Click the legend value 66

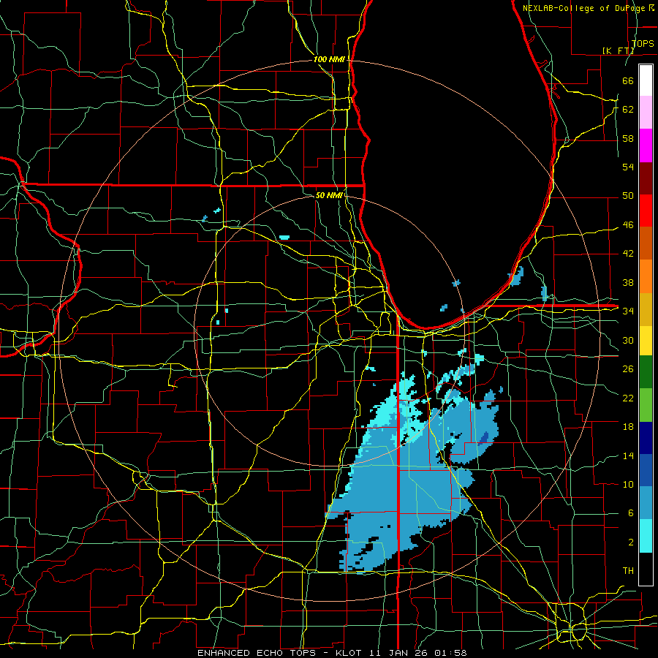(x=628, y=80)
